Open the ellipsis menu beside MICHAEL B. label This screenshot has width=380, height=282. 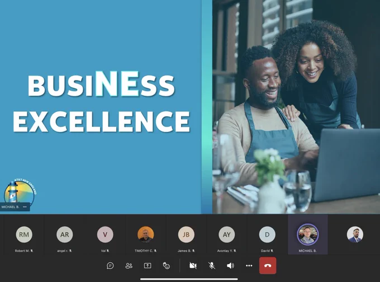point(25,207)
